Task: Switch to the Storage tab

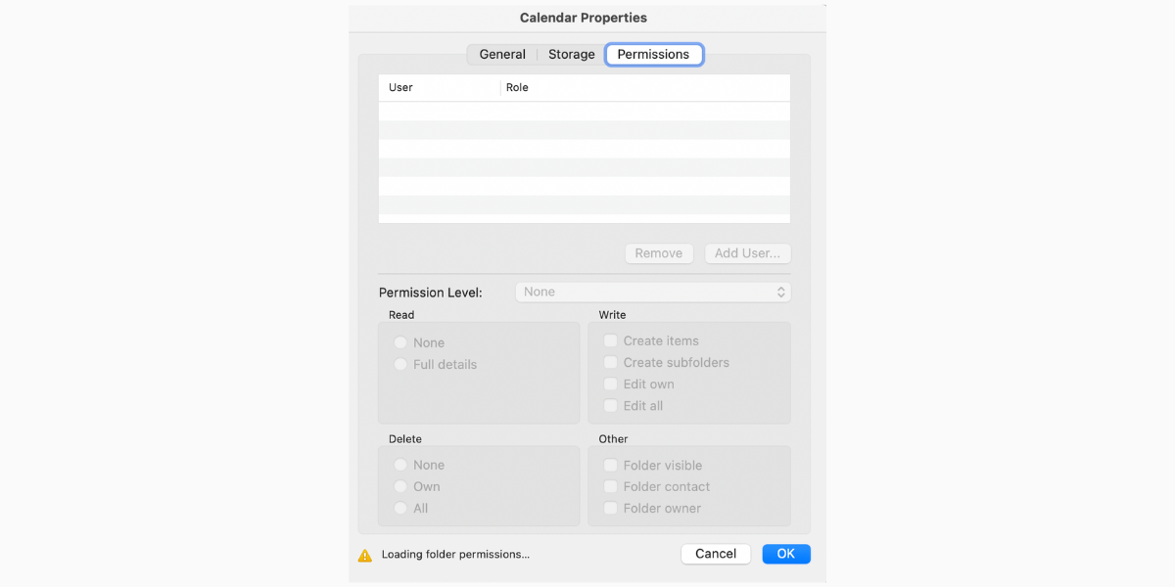Action: click(x=571, y=54)
